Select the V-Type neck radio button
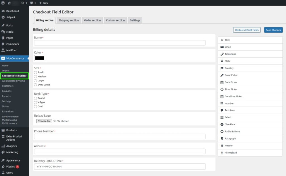The height and width of the screenshot is (176, 286). [35, 102]
